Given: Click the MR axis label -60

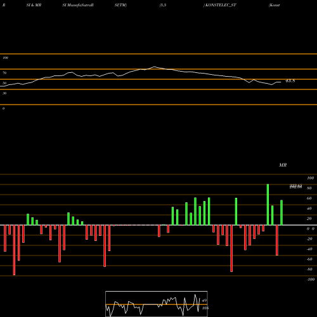Looking at the screenshot, I should point(309,259).
